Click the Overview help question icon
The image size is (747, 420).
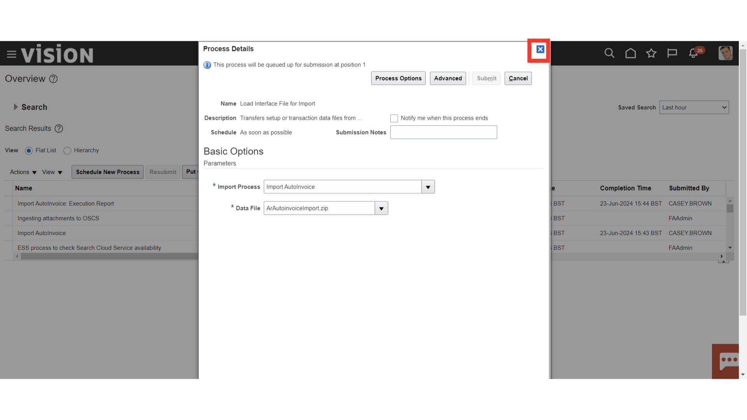pyautogui.click(x=53, y=79)
